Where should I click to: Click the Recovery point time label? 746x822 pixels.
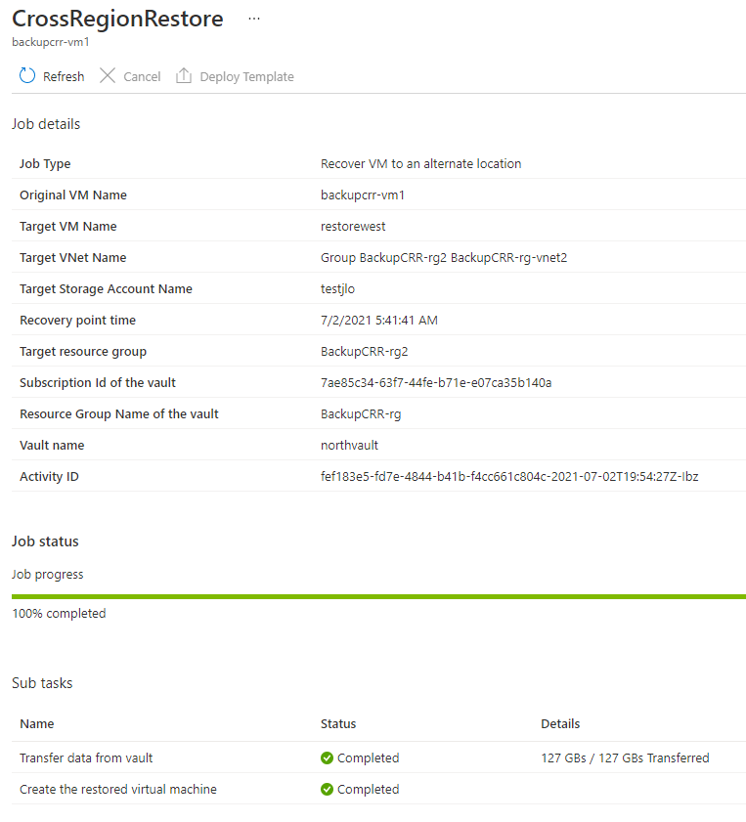click(x=77, y=321)
